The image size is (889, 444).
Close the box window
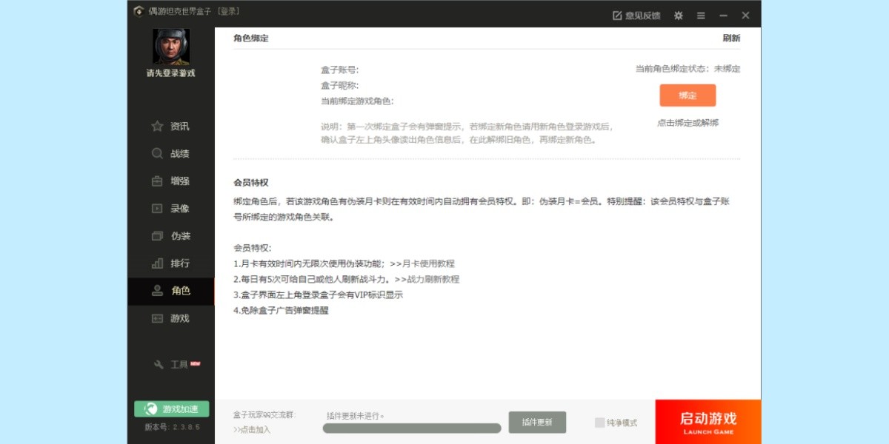745,16
